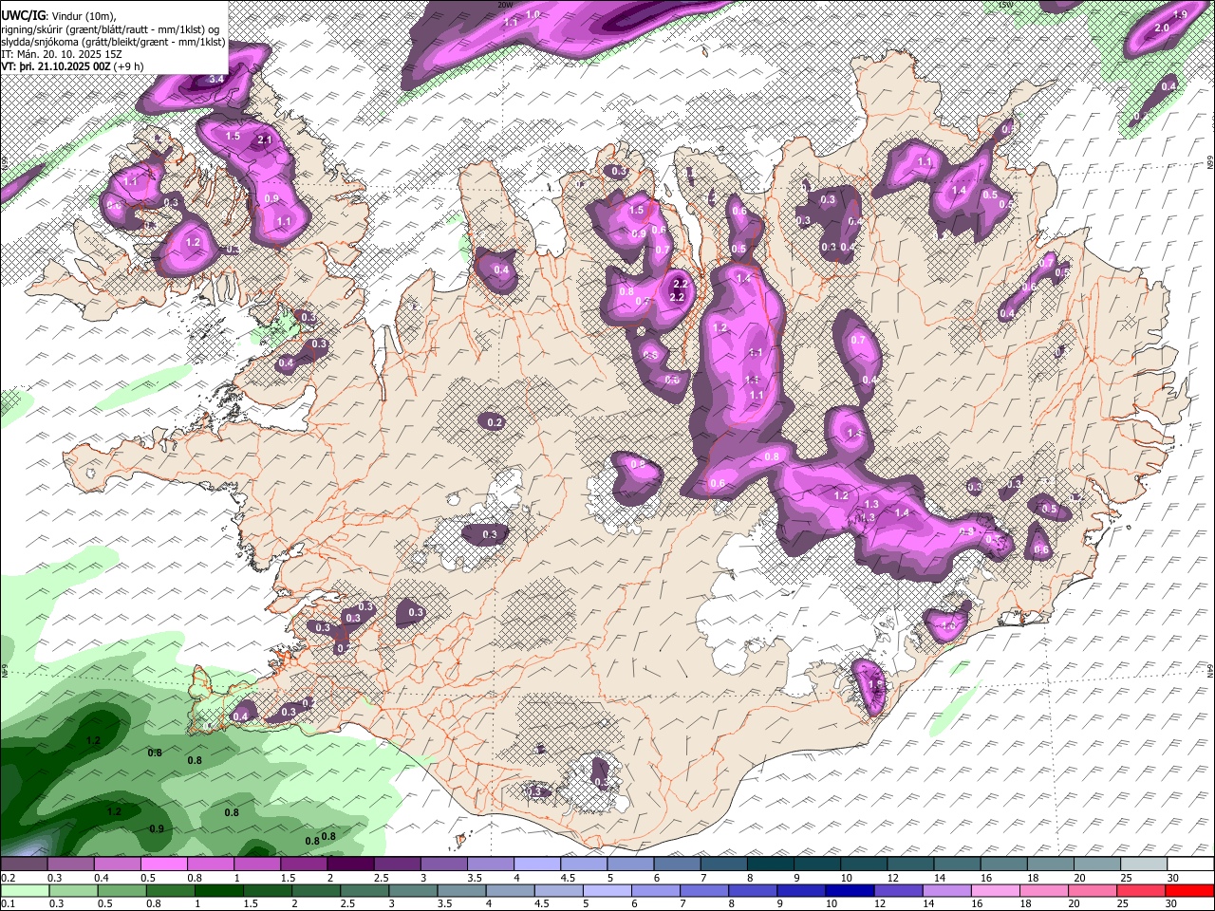The image size is (1215, 911).
Task: Click the pale gray 25–30 swatch in upper legend
Action: point(1144,865)
